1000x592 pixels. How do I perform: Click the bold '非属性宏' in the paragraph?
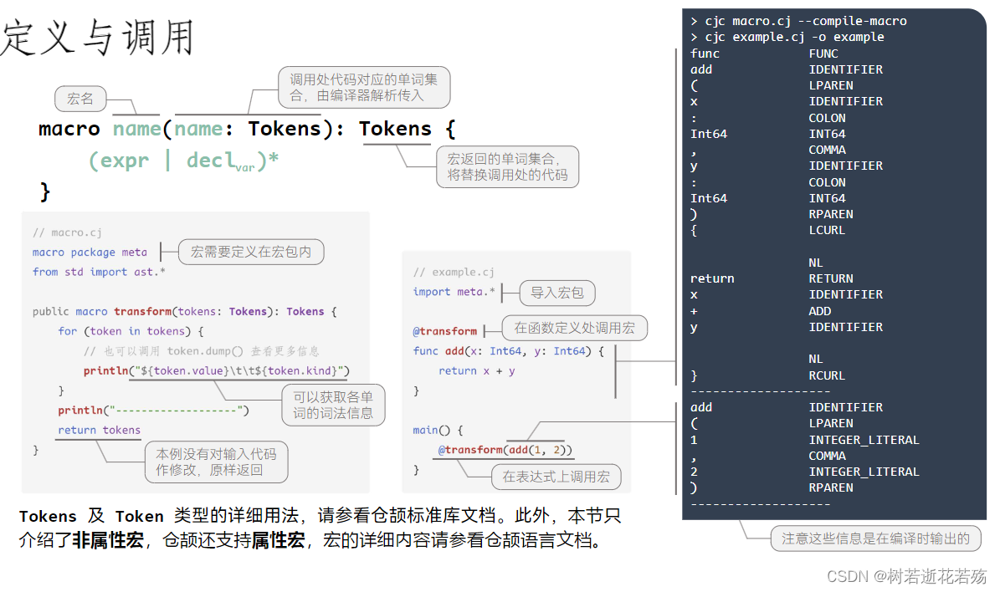pyautogui.click(x=108, y=540)
